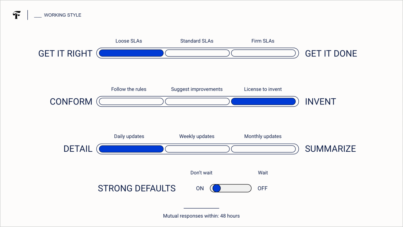403x227 pixels.
Task: Click the blue knob of the toggle
Action: click(217, 188)
